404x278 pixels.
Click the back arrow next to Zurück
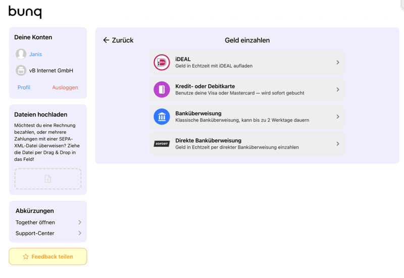pyautogui.click(x=106, y=40)
